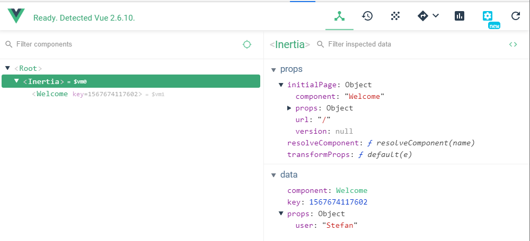Click the Filter inspected data search icon
530x241 pixels.
[321, 44]
